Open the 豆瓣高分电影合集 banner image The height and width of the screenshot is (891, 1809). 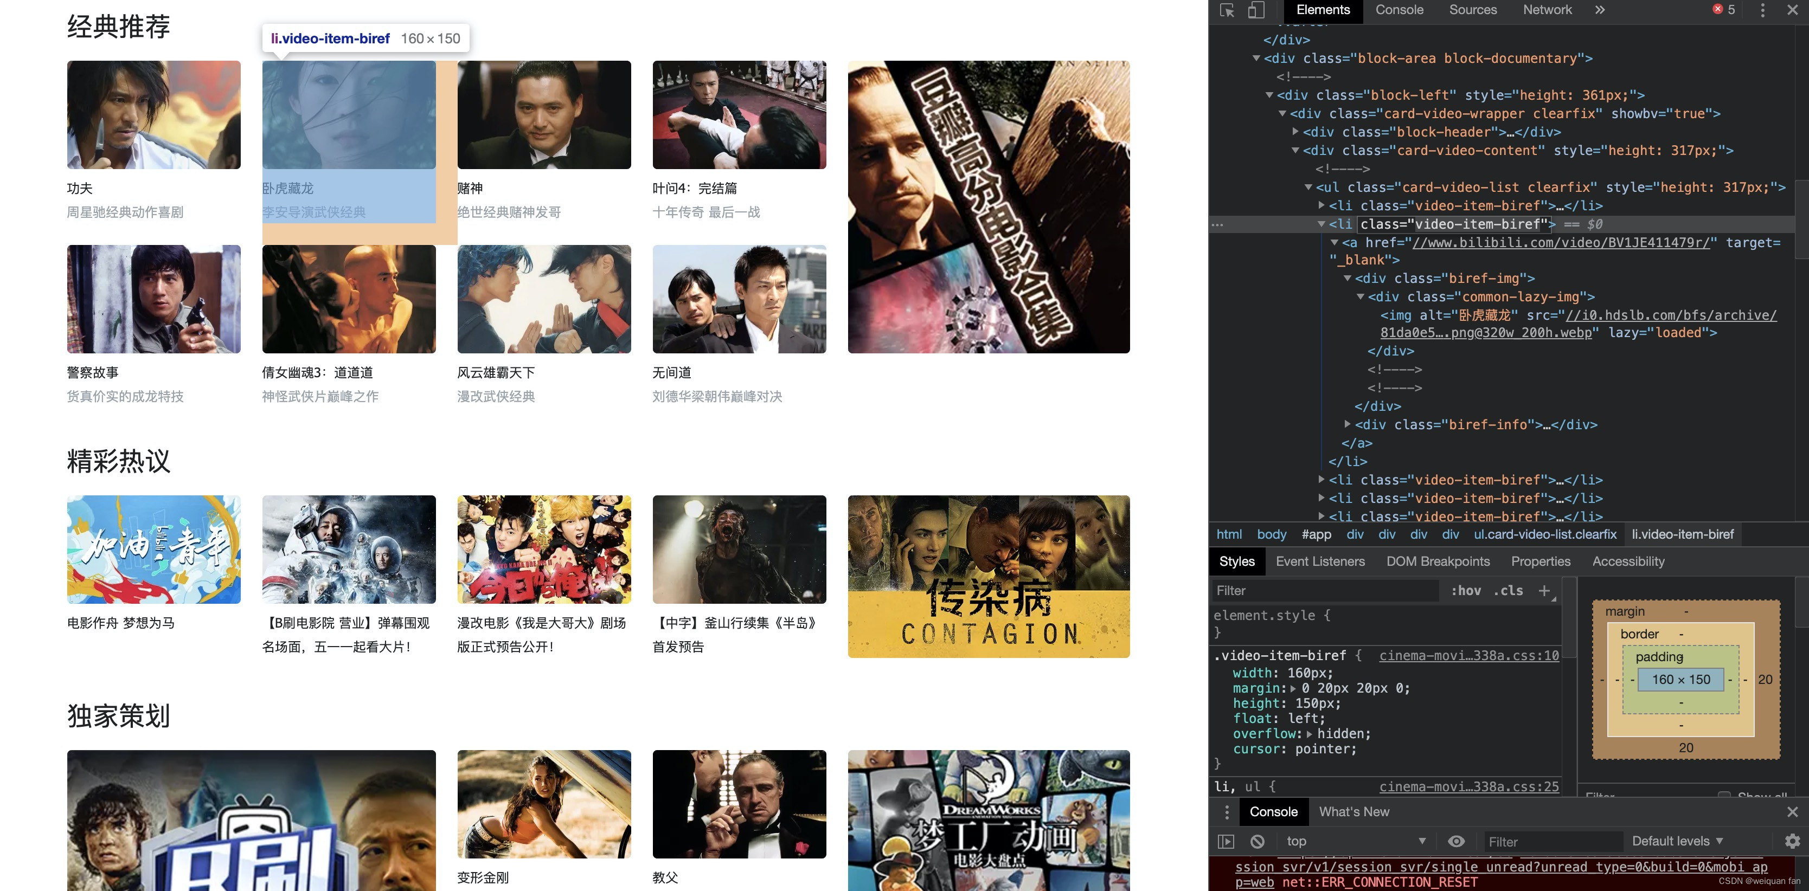pos(988,206)
